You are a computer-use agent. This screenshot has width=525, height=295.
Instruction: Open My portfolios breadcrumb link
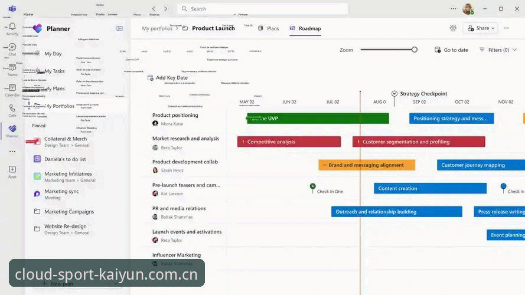tap(157, 28)
